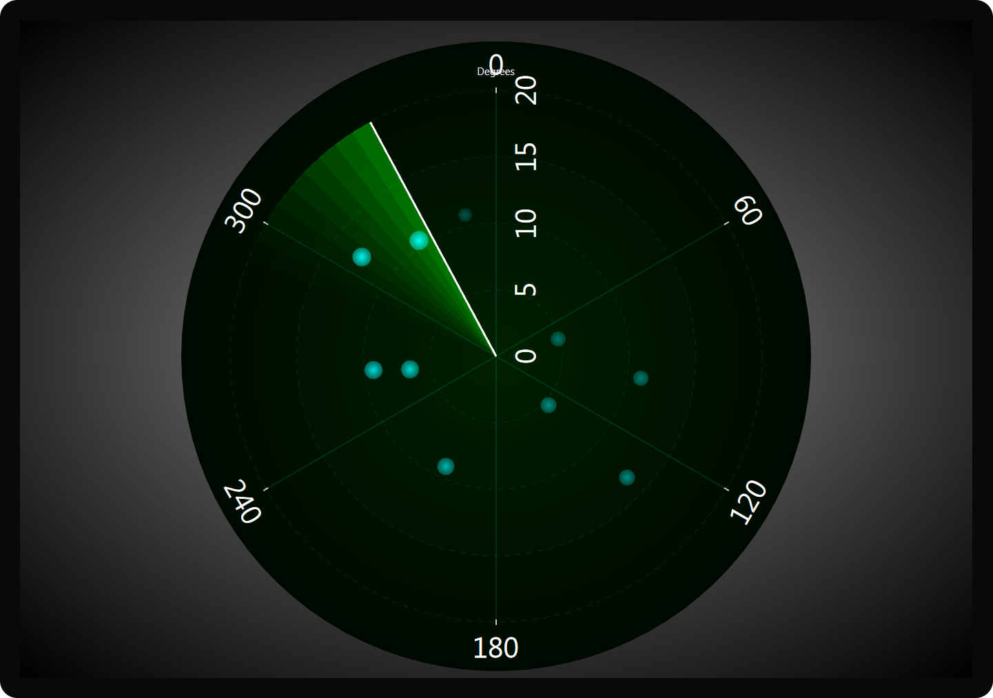
Task: Click the dim blip farthest right on the radar
Action: point(641,378)
